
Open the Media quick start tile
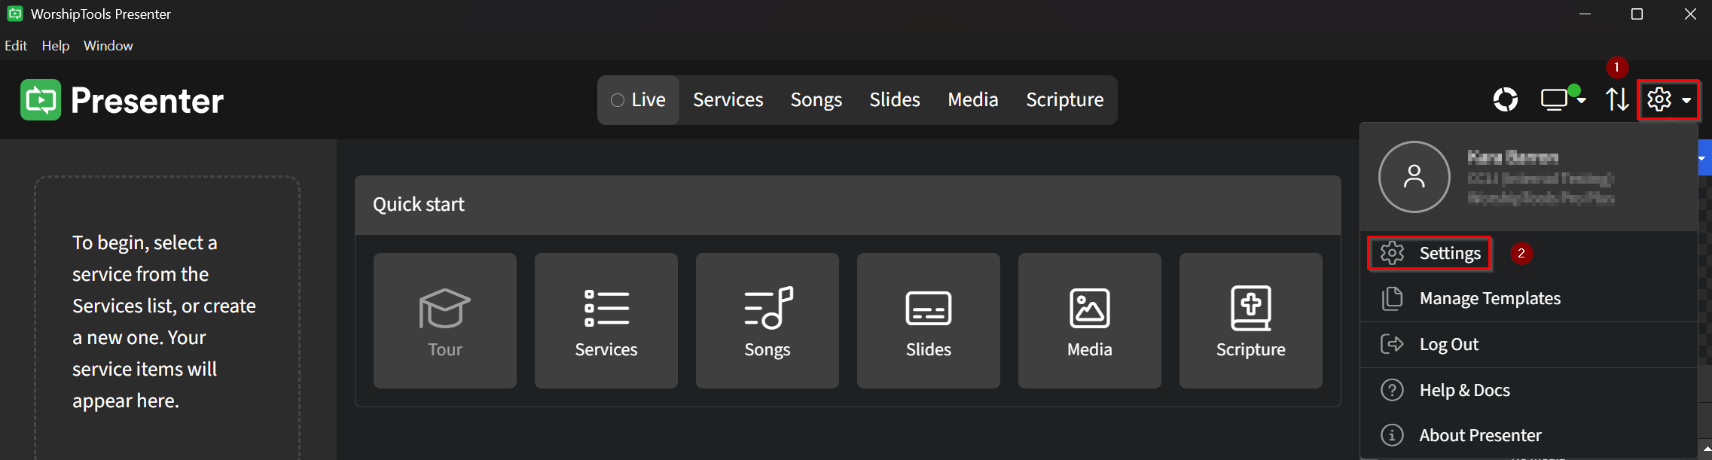coord(1088,320)
